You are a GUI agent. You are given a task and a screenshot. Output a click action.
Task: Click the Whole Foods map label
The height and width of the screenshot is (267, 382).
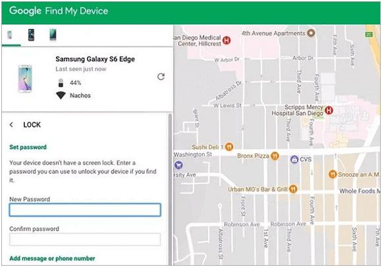[x=360, y=191]
